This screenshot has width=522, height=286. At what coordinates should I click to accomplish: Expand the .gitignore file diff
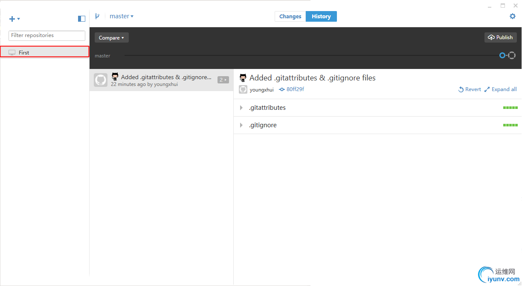[x=241, y=125]
